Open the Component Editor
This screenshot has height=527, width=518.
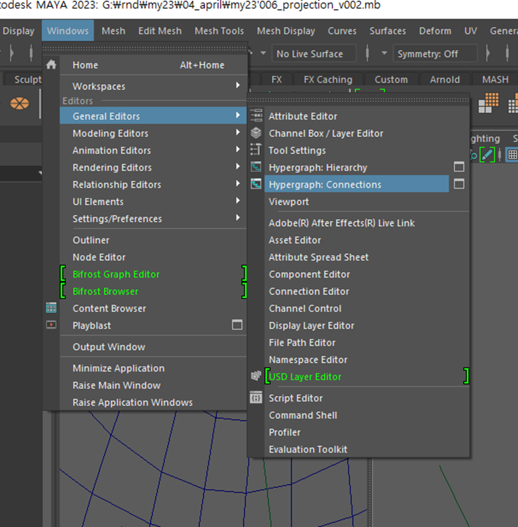click(367, 274)
